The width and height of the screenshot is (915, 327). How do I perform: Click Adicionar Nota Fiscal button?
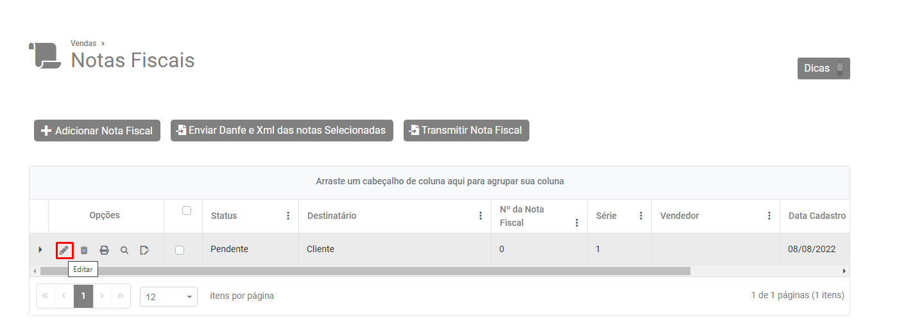pyautogui.click(x=97, y=131)
